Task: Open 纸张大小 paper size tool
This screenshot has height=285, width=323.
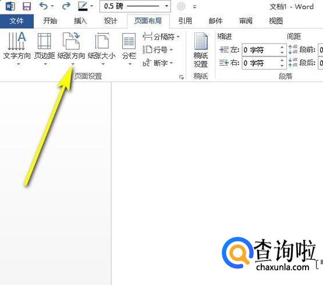Action: coord(102,49)
